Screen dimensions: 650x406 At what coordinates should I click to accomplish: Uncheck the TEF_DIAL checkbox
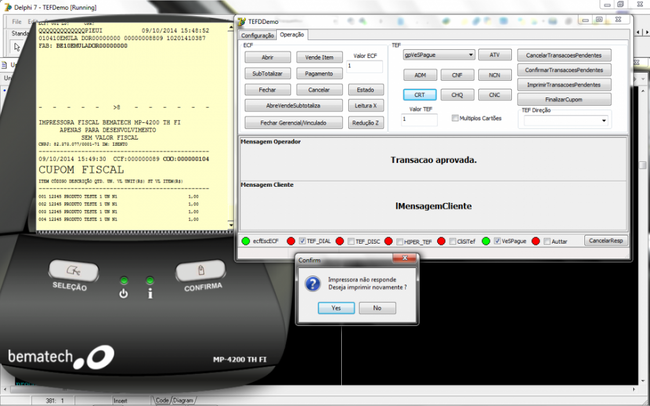tap(302, 241)
